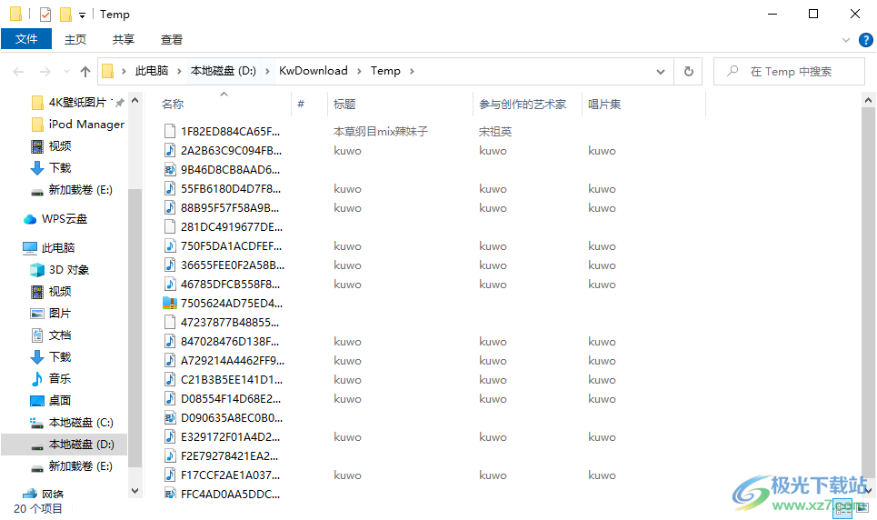Switch to the 主页 tab
The width and height of the screenshot is (877, 520).
click(x=75, y=39)
